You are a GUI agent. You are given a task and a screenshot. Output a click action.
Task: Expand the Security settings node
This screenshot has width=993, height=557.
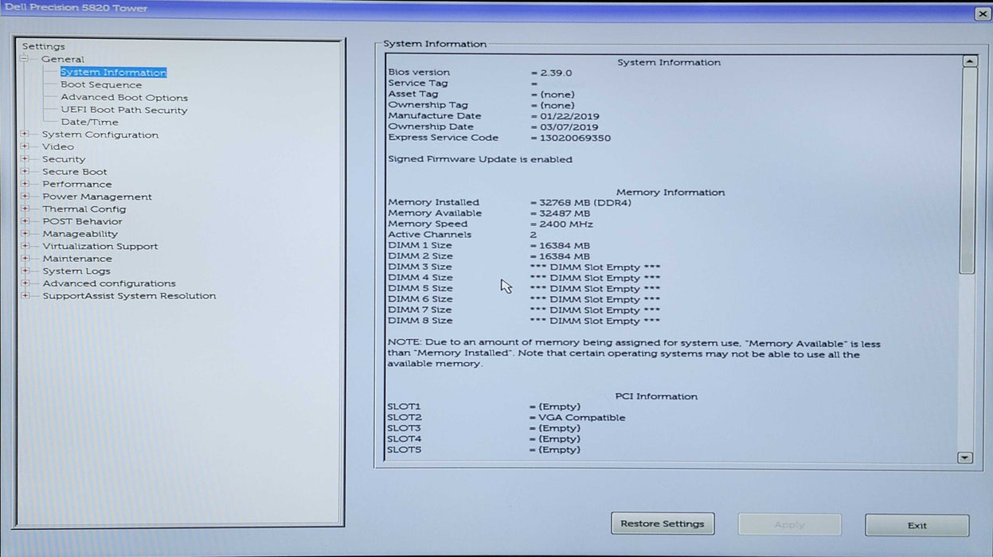[25, 159]
